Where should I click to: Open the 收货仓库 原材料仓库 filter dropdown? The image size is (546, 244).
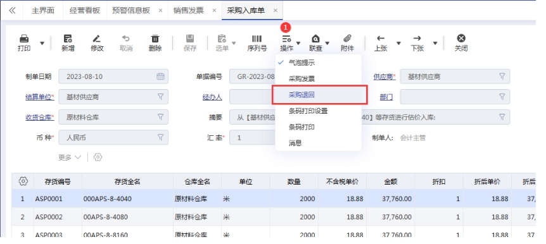point(160,117)
